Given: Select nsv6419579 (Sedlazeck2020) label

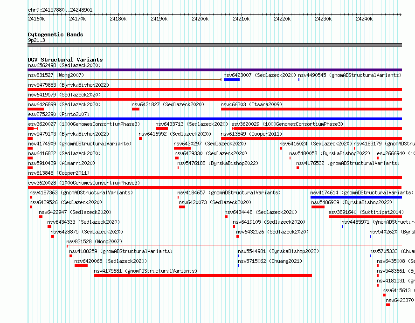Looking at the screenshot, I should click(64, 95).
